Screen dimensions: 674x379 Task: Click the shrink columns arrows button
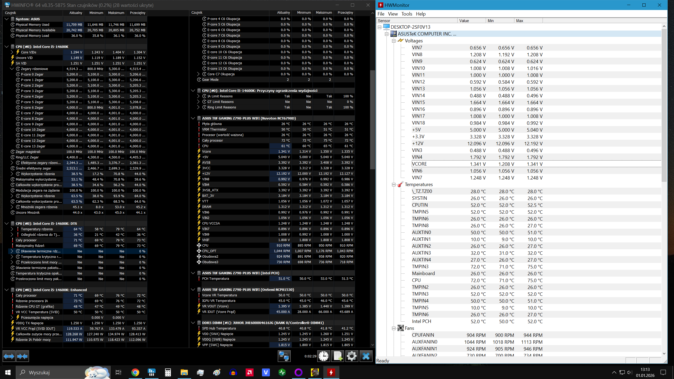tap(22, 356)
